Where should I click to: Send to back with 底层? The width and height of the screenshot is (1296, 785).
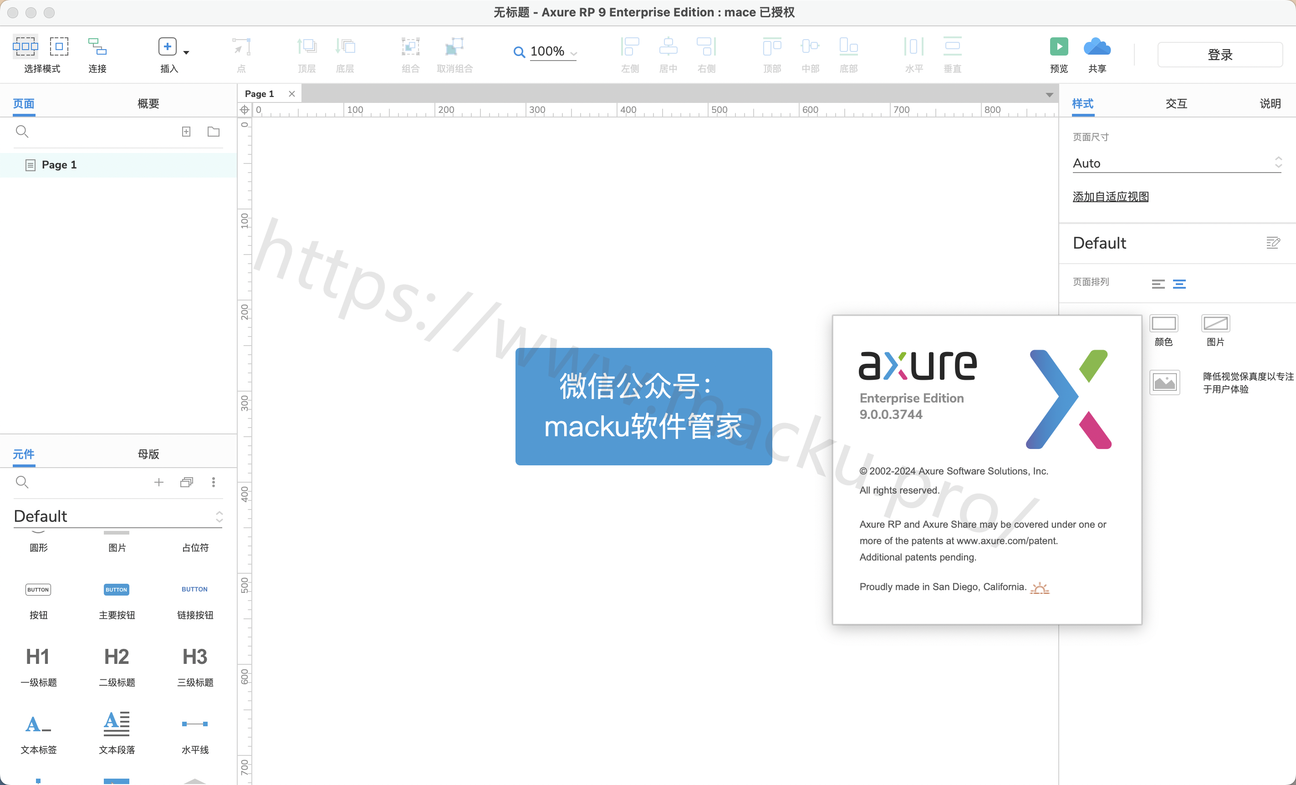pos(345,46)
